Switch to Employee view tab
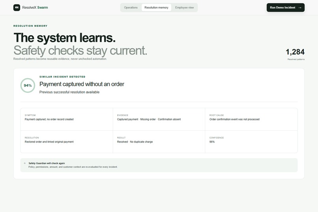Image resolution: width=318 pixels, height=212 pixels. [x=185, y=8]
